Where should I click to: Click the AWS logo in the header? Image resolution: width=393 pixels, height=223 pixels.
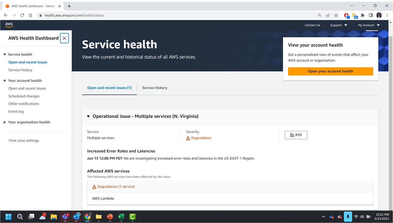point(9,25)
